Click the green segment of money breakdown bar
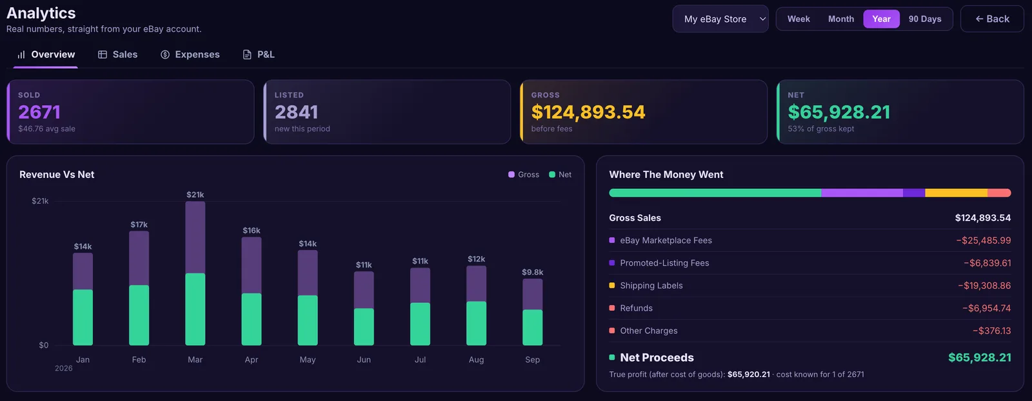The height and width of the screenshot is (401, 1032). [715, 193]
